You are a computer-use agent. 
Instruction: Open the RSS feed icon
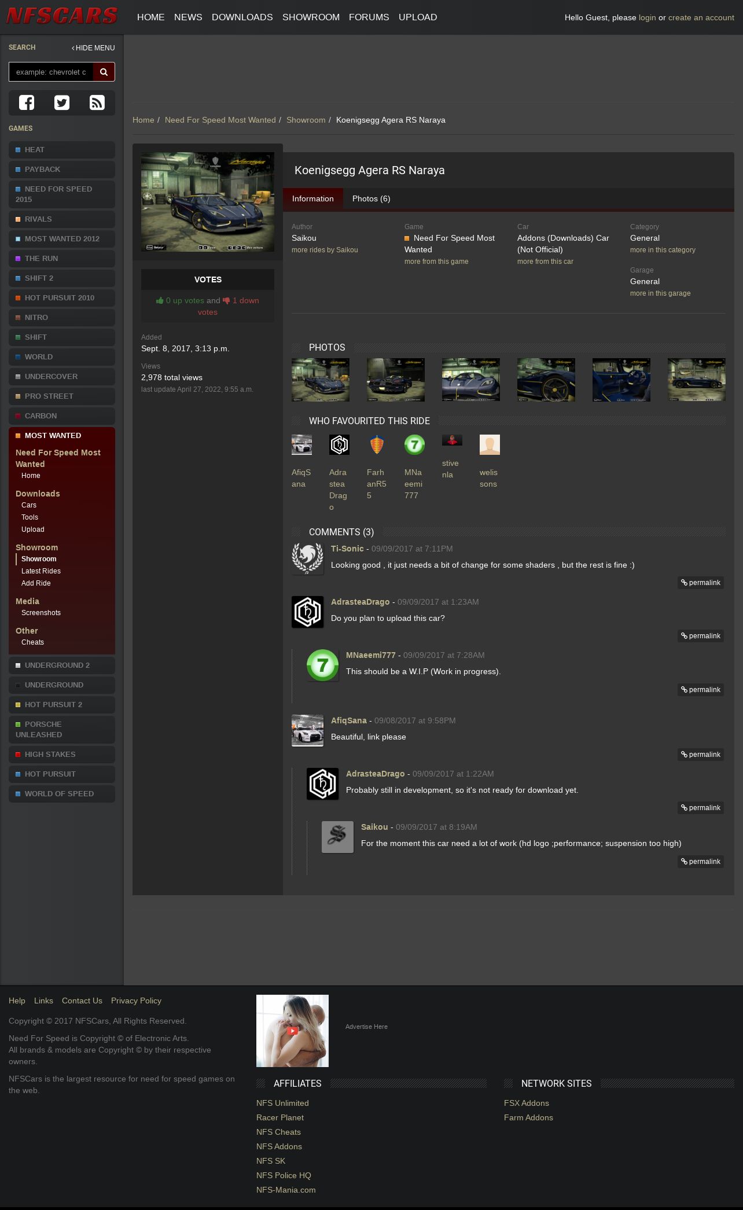(97, 102)
